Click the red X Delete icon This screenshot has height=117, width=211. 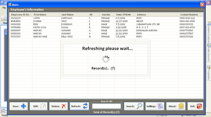64,106
